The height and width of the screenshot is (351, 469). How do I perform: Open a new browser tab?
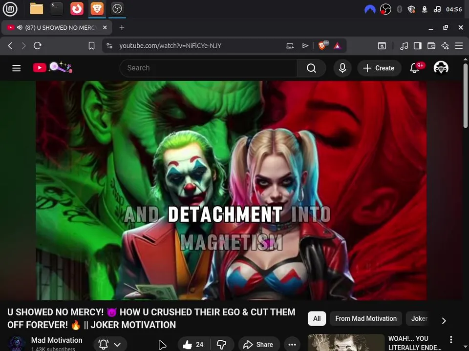coord(122,27)
